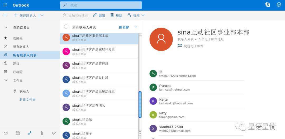
Task: Click the search magnifier icon
Action: [65, 5]
